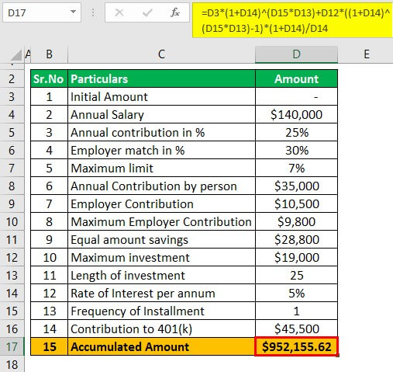Select column E header
Viewport: 393px width, 372px height.
[x=366, y=54]
